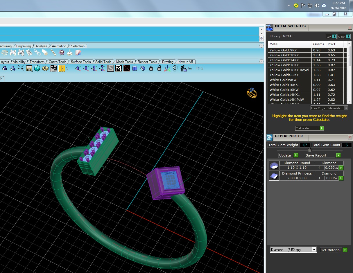Click the twisted rope icon

tap(53, 53)
